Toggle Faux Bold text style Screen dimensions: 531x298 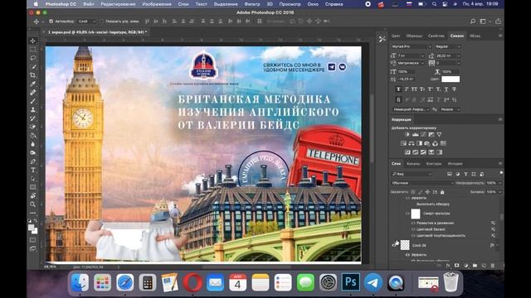(398, 89)
